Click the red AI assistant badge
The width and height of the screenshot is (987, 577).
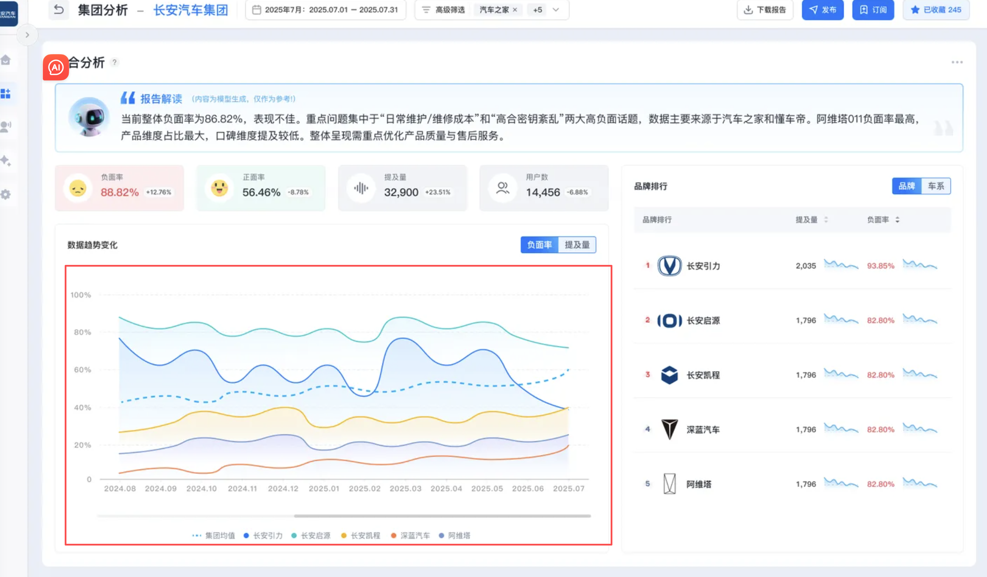[x=56, y=67]
